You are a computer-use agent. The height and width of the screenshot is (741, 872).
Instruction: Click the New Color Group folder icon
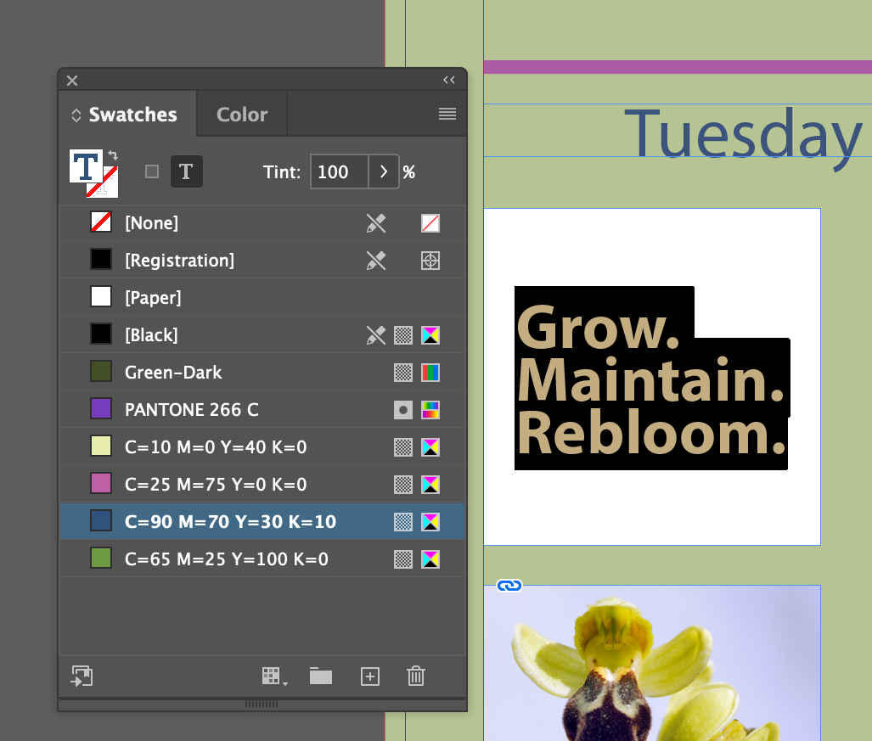click(321, 676)
